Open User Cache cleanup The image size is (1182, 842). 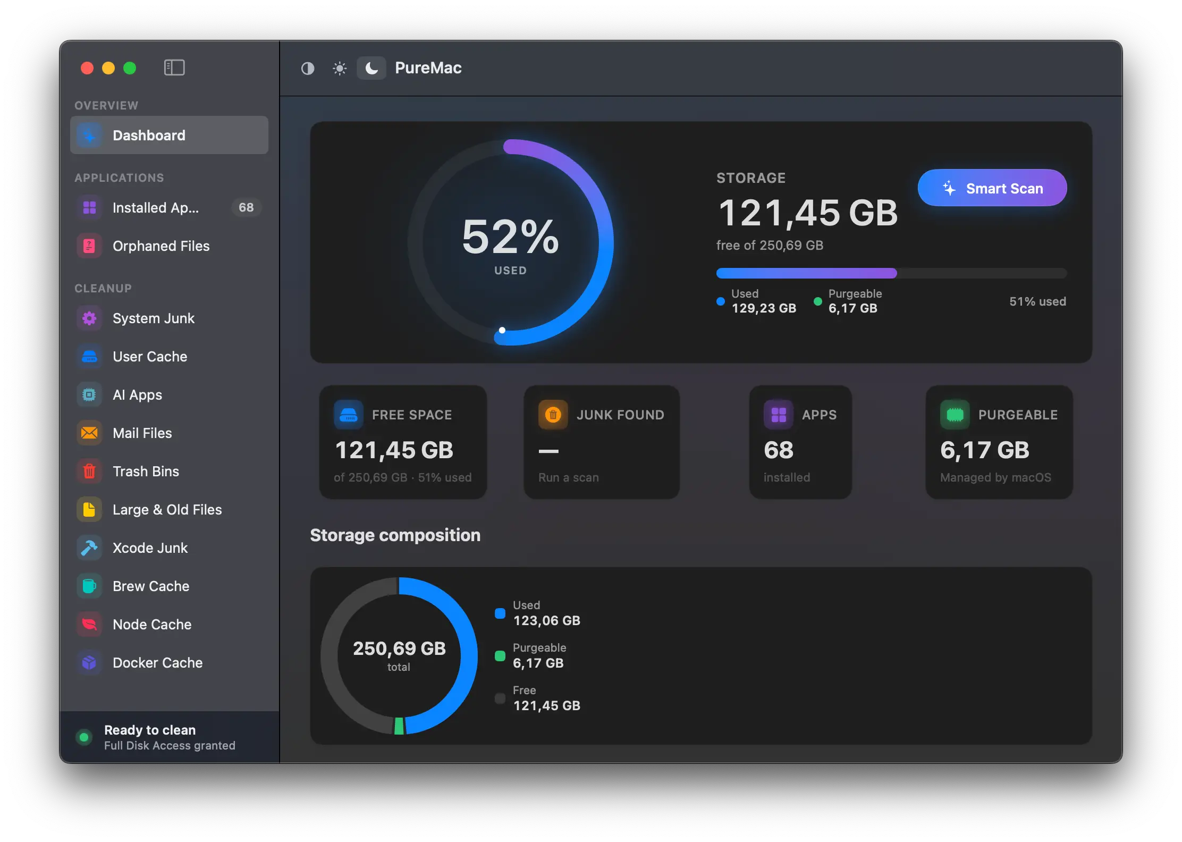point(169,356)
